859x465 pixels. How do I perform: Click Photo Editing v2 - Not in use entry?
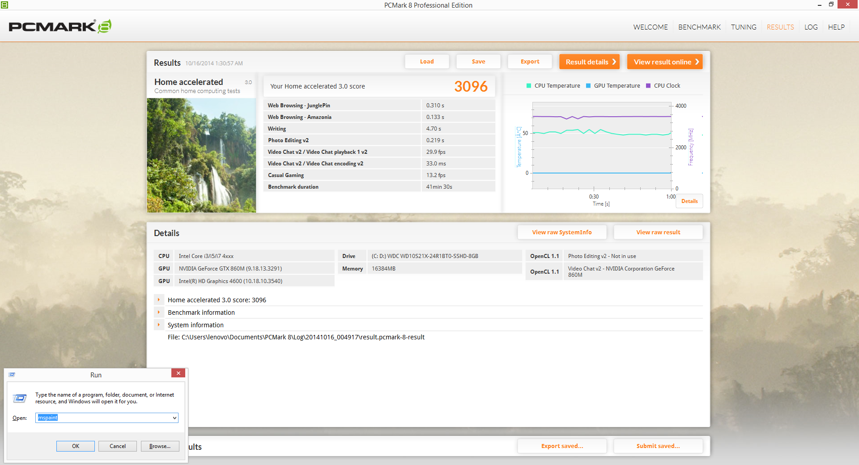[633, 256]
